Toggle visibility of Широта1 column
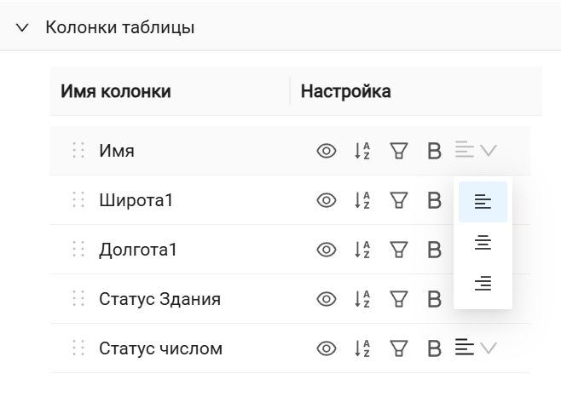 pos(326,200)
